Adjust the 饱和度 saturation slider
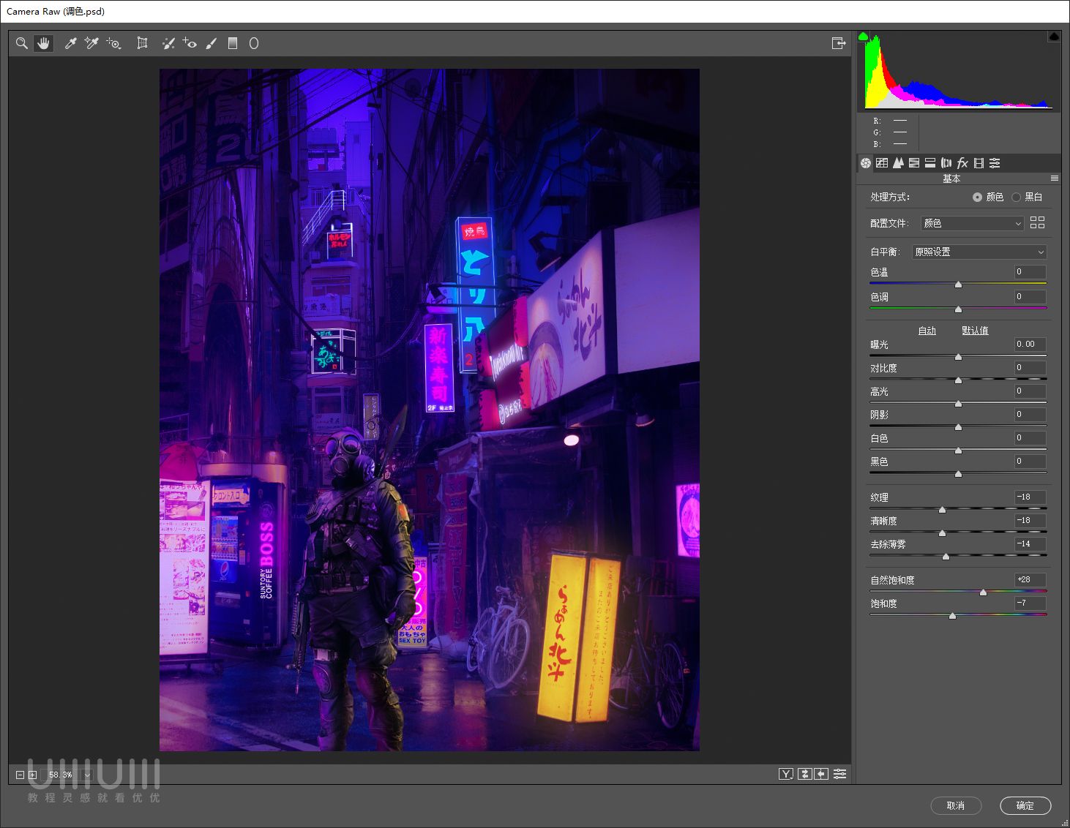This screenshot has width=1070, height=828. (952, 615)
